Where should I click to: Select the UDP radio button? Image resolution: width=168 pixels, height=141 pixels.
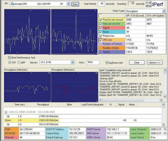[19, 62]
